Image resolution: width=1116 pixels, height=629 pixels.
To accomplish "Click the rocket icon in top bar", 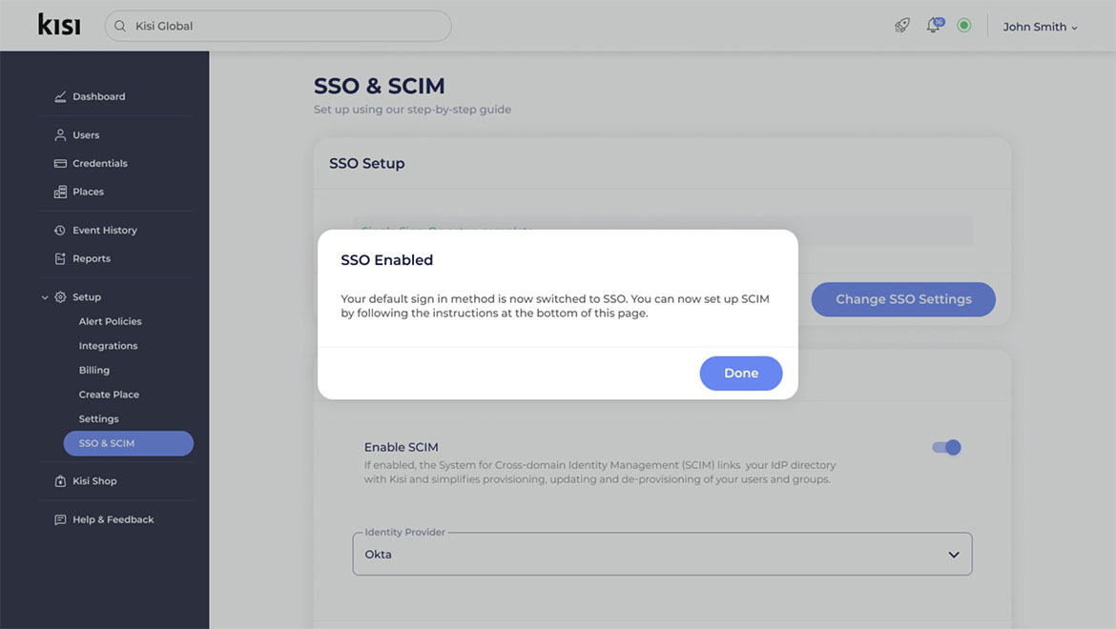I will 901,26.
